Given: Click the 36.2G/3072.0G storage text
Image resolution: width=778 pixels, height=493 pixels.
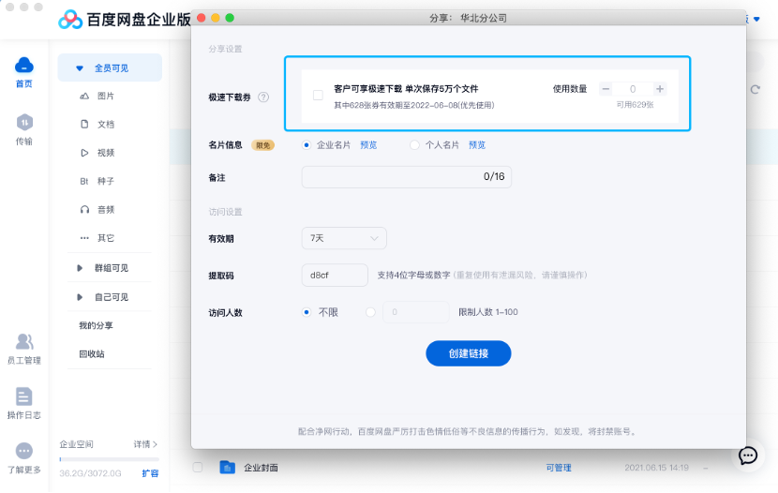Looking at the screenshot, I should coord(90,473).
